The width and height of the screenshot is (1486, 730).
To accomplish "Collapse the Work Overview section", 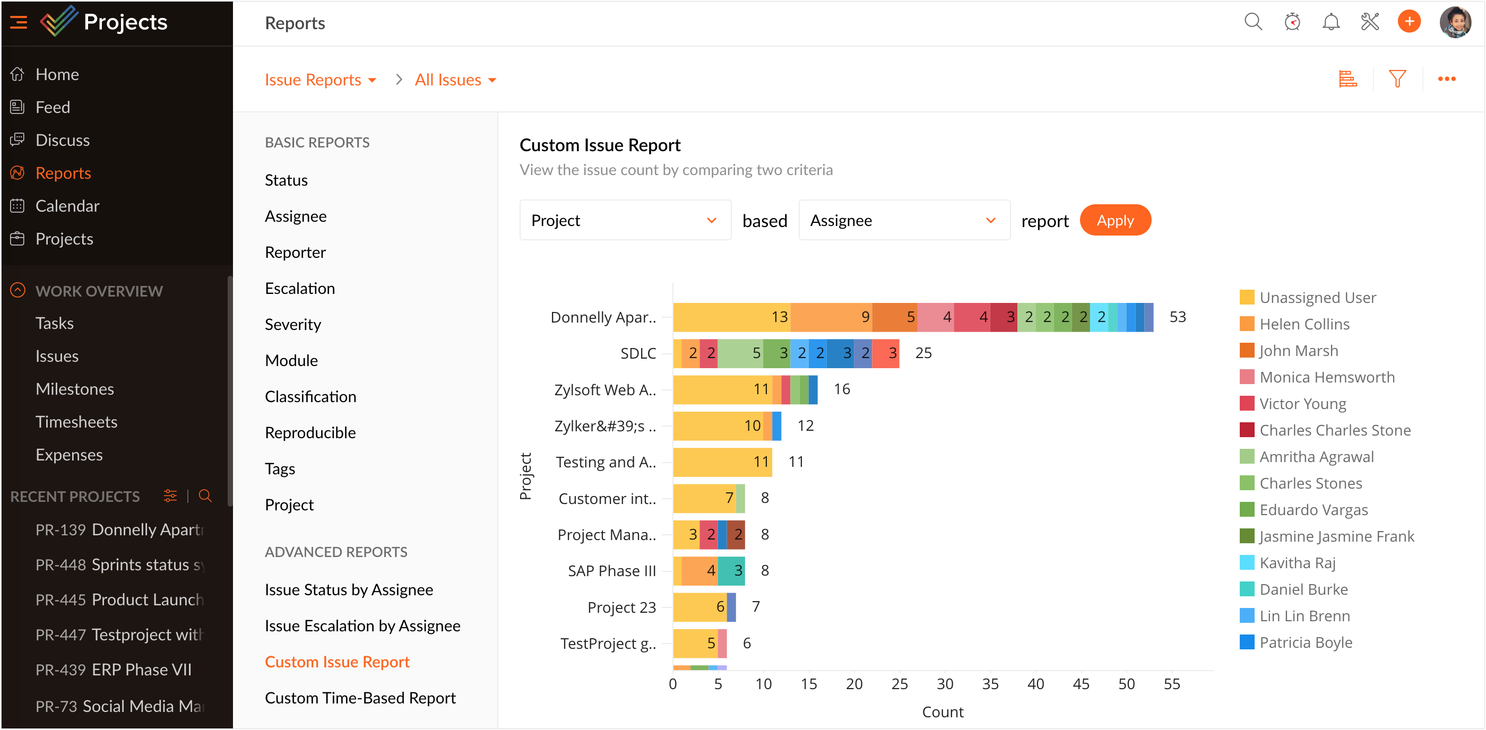I will point(18,291).
